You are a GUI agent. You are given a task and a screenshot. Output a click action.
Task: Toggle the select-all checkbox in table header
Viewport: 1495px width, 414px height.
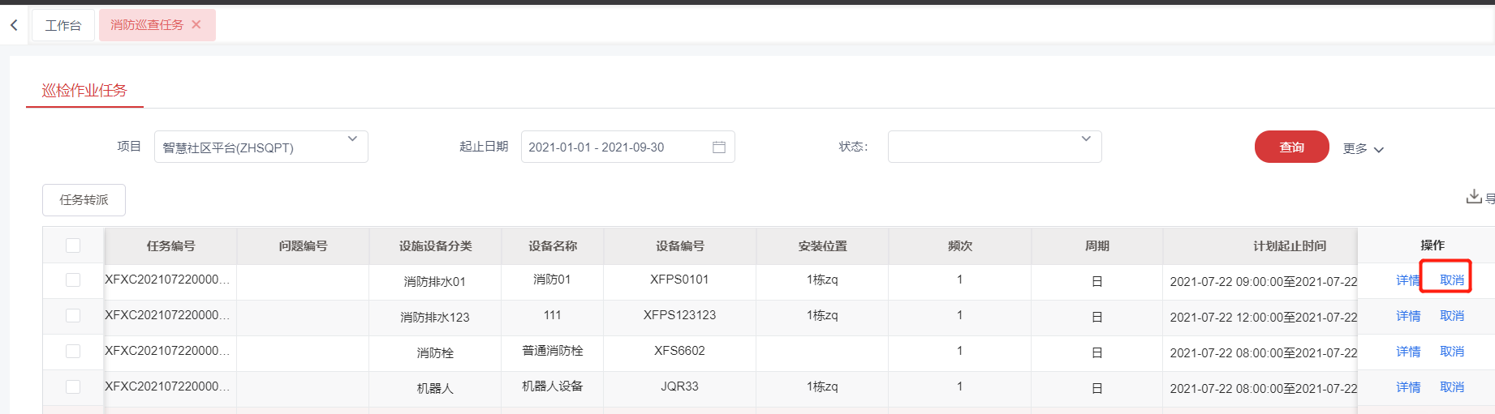(x=73, y=245)
